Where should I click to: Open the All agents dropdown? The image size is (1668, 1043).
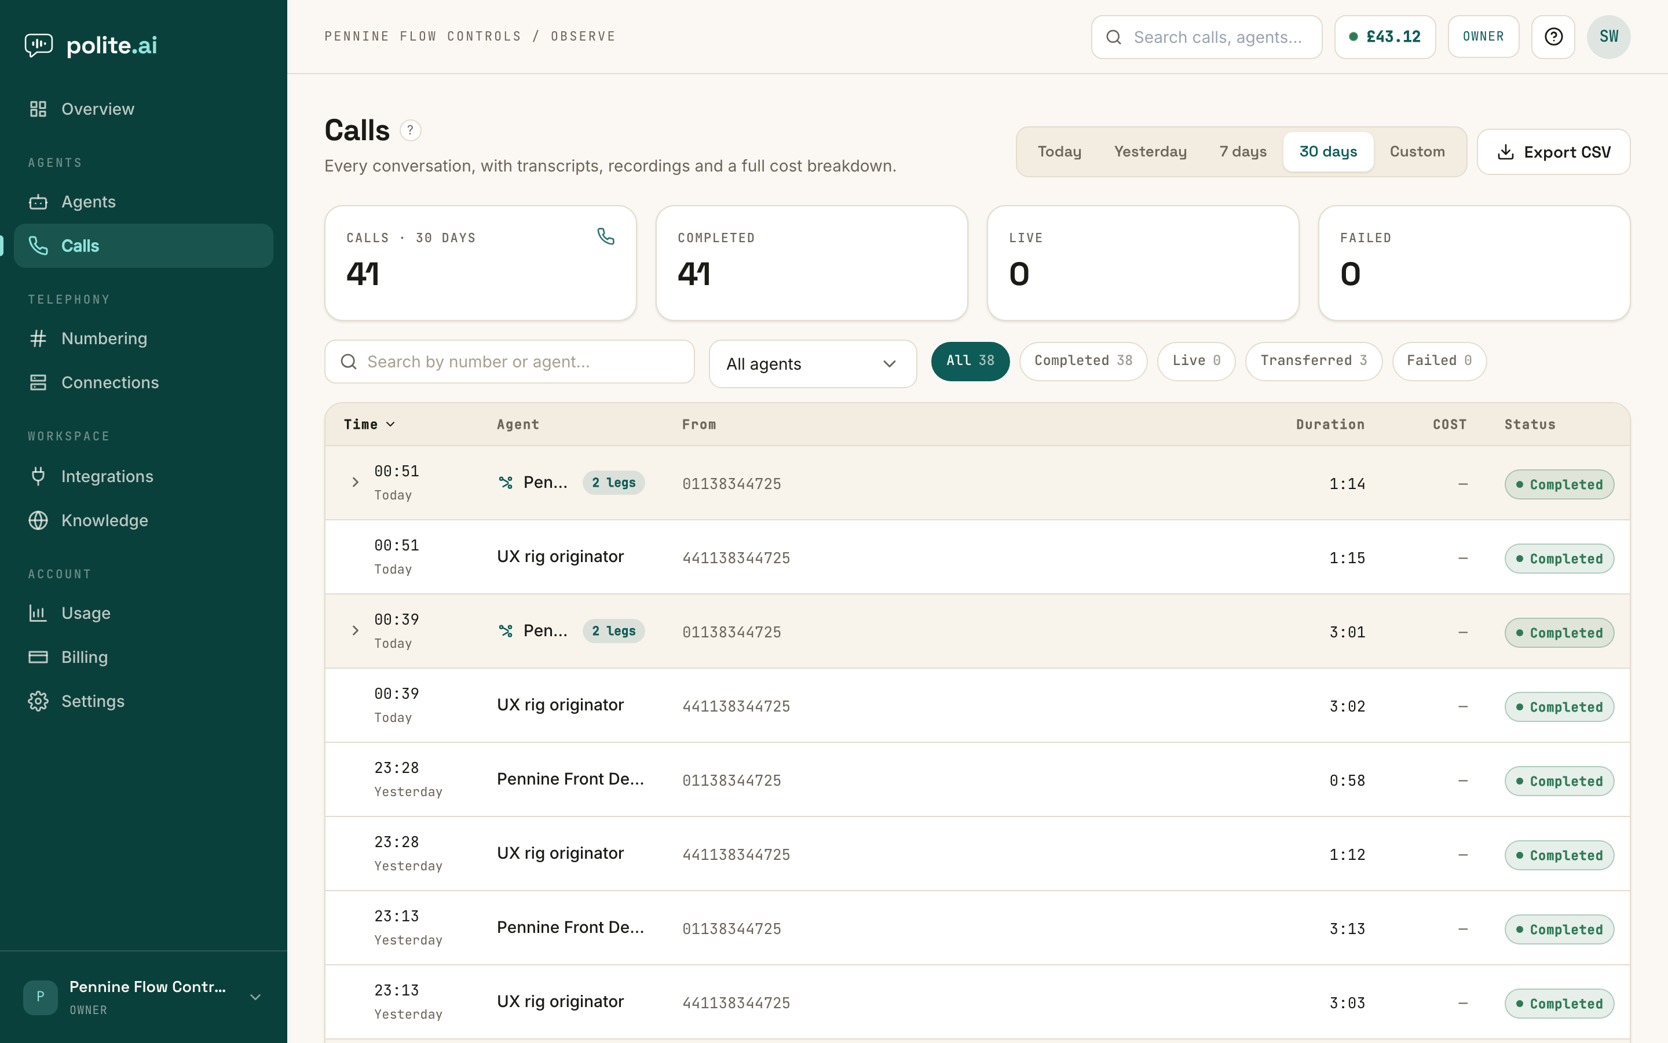coord(813,363)
